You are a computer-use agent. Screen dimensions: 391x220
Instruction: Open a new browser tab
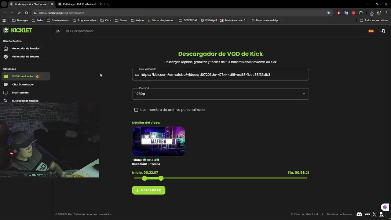108,4
